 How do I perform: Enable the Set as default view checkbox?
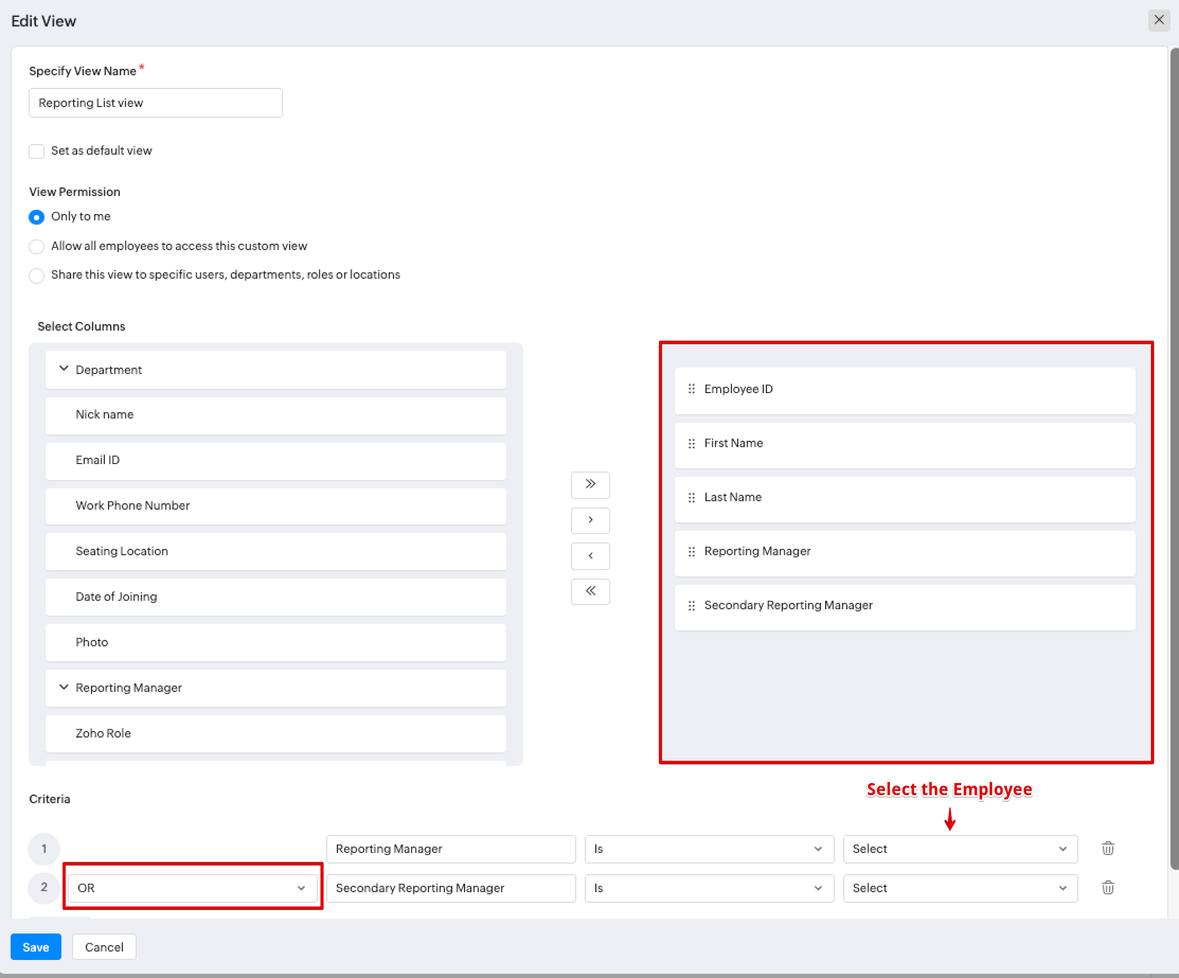tap(37, 150)
